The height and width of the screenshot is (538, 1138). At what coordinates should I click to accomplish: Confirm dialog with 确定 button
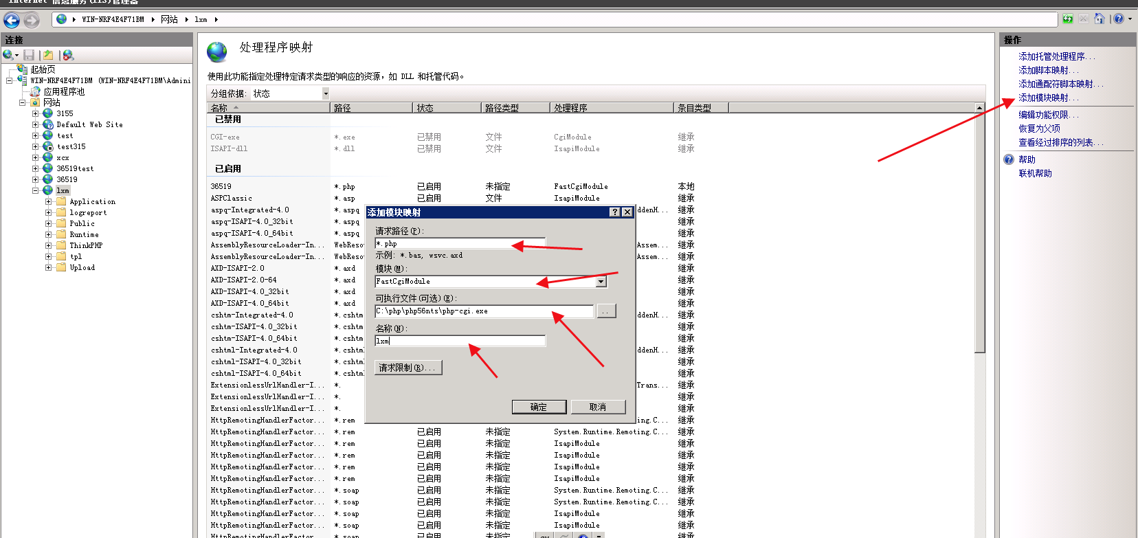(539, 407)
